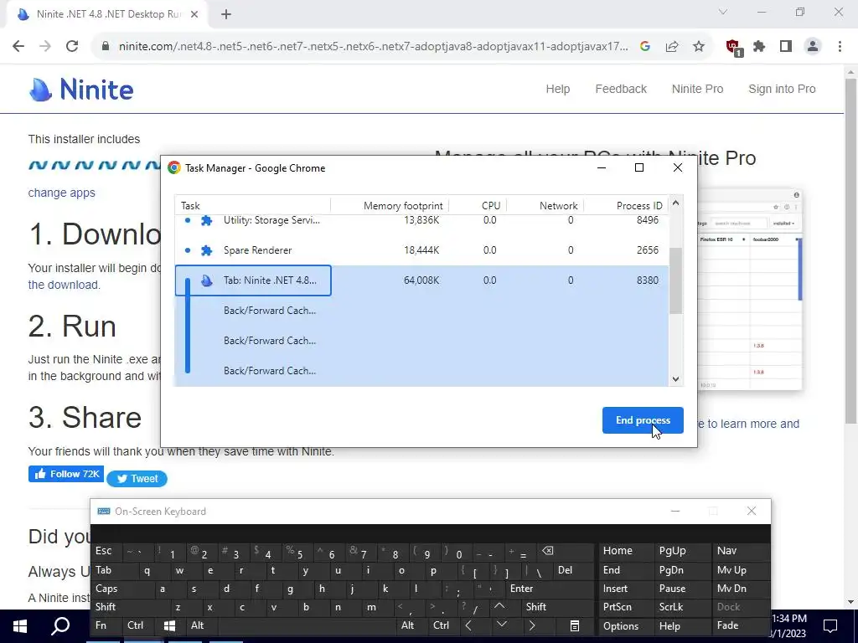Viewport: 858px width, 643px height.
Task: Open Chrome three-dot menu
Action: click(x=840, y=47)
